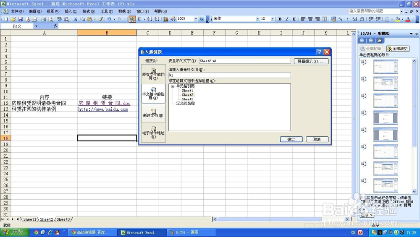Image resolution: width=420 pixels, height=237 pixels.
Task: Toggle Align Right
Action: (x=318, y=19)
